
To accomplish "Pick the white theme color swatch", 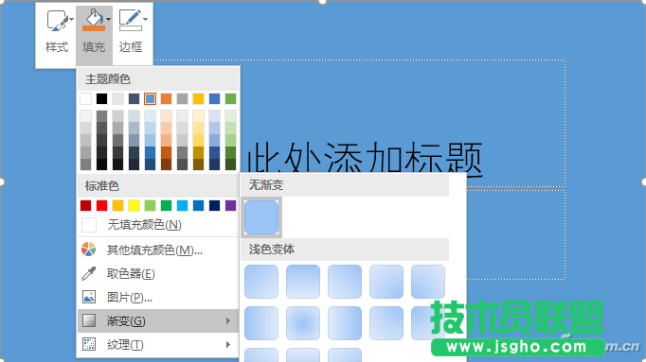I will click(x=85, y=98).
